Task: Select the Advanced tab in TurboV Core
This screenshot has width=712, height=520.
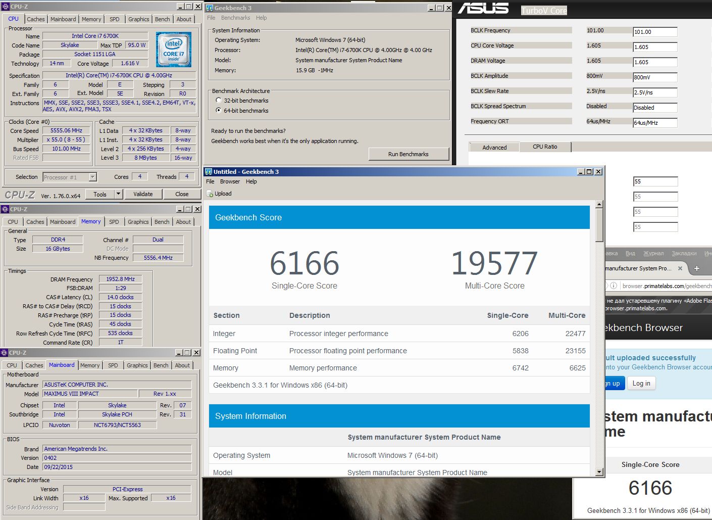Action: (x=494, y=148)
